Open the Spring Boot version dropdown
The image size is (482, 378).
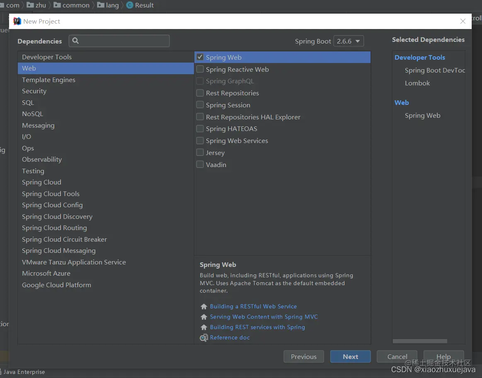(x=348, y=41)
